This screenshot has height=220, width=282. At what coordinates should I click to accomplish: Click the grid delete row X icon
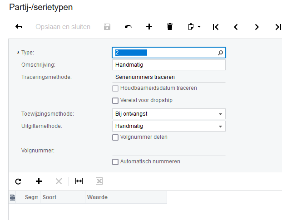59,181
